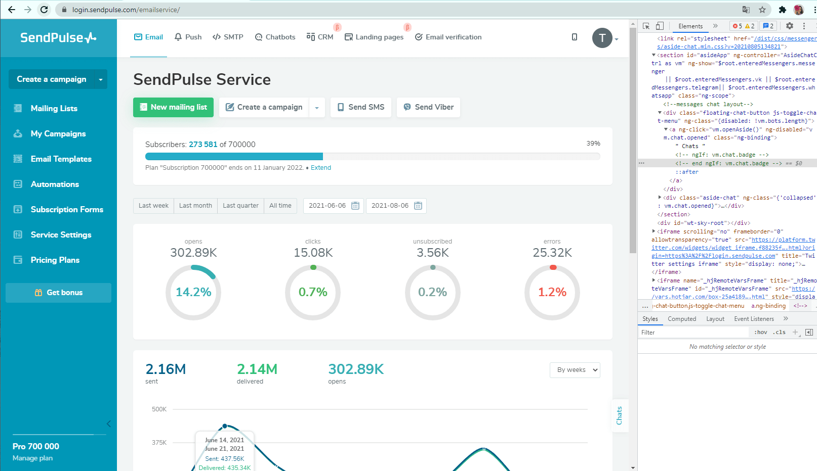This screenshot has width=817, height=471.
Task: Click the subscribers progress bar
Action: tap(373, 157)
